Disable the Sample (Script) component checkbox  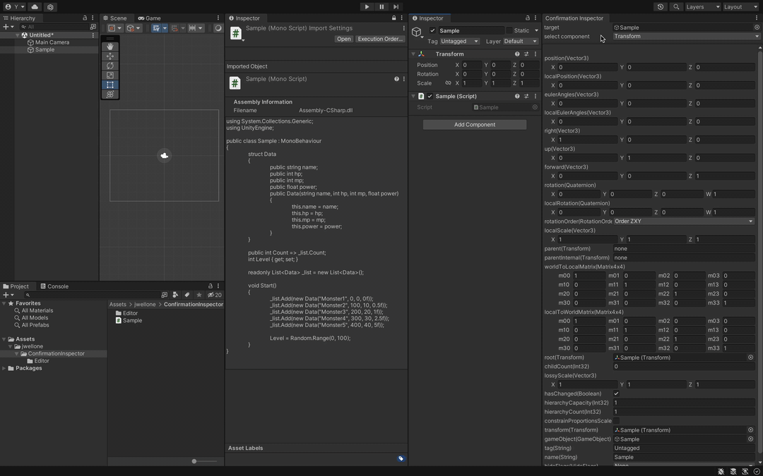click(430, 96)
